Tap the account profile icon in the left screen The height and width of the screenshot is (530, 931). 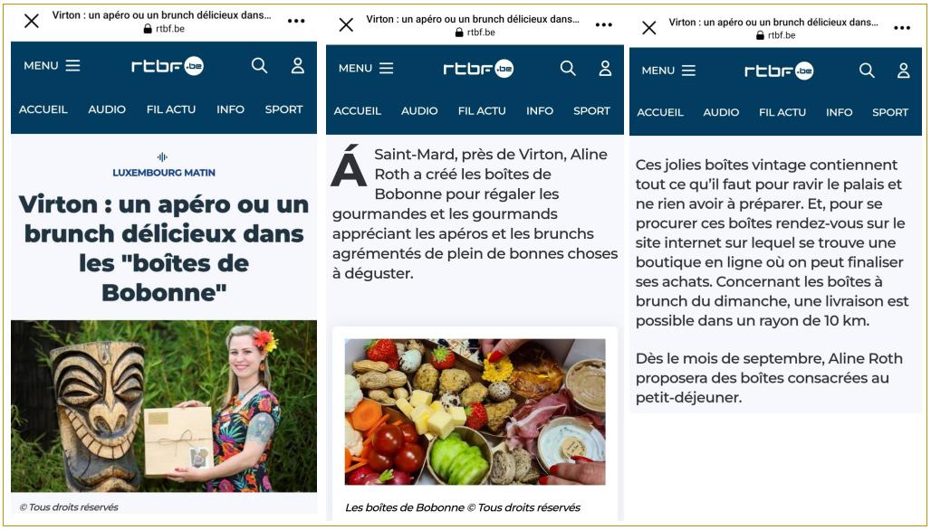pos(297,66)
